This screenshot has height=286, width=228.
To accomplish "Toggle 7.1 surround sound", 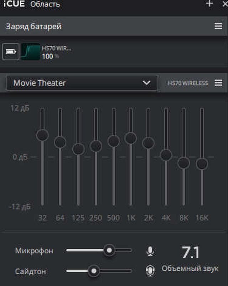I will 191,252.
